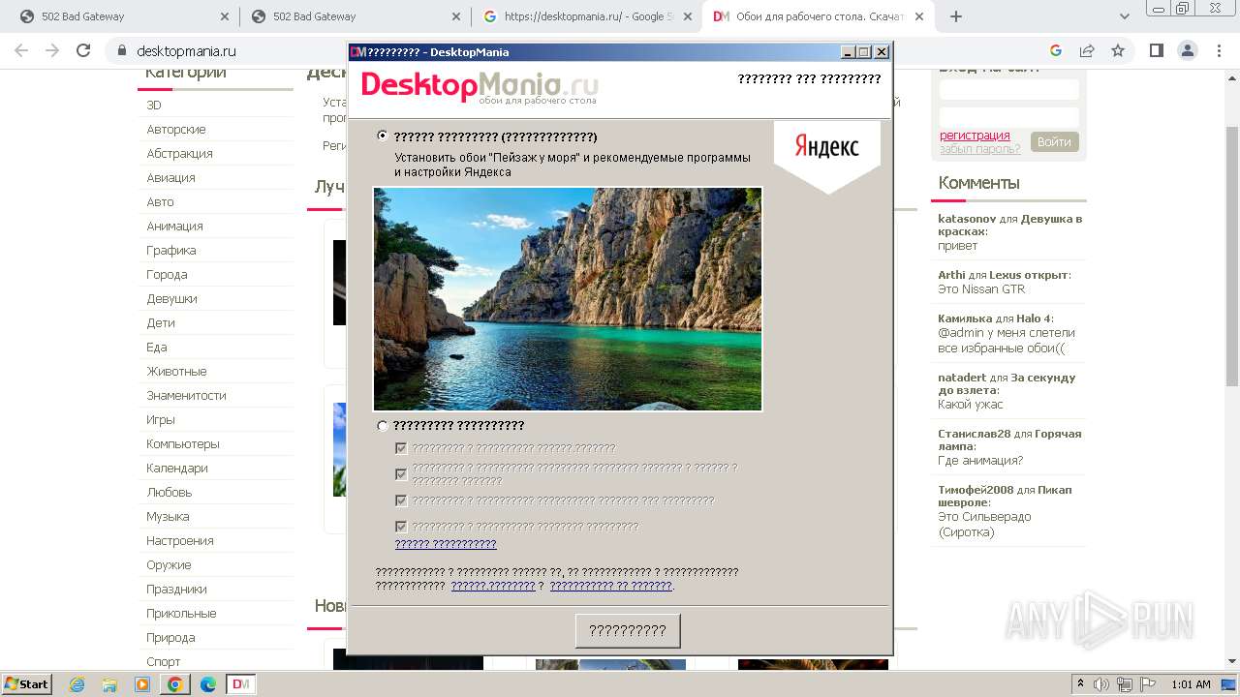Click the share page icon in address bar

coord(1087,51)
